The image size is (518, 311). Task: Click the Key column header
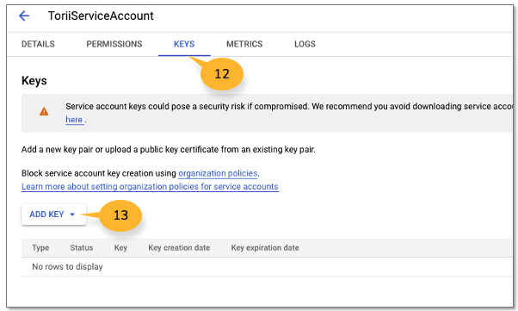[x=121, y=248]
